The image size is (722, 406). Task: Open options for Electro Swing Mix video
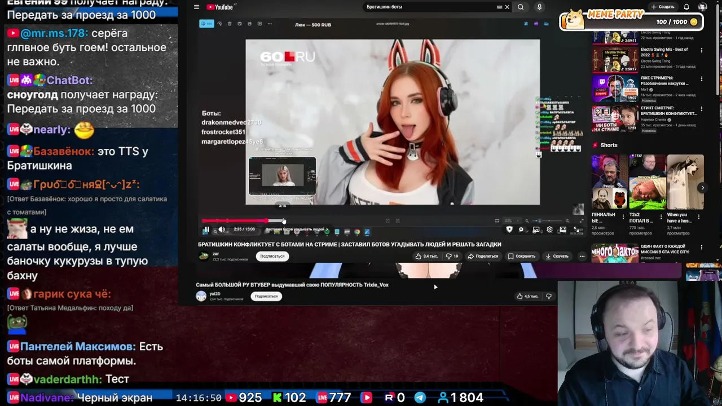pyautogui.click(x=702, y=50)
